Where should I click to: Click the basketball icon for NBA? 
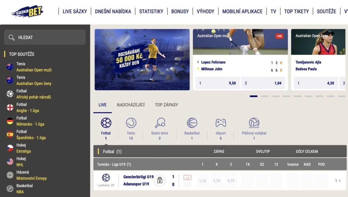click(10, 189)
